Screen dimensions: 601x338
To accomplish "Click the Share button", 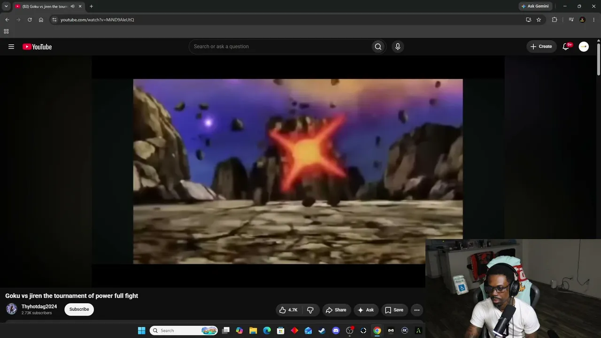I will click(x=336, y=310).
